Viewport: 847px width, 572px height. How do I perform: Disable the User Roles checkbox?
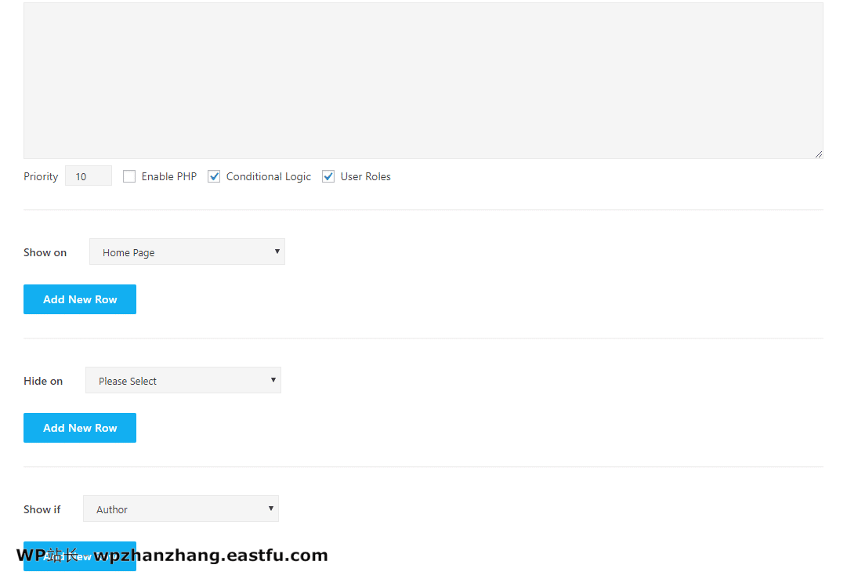328,176
